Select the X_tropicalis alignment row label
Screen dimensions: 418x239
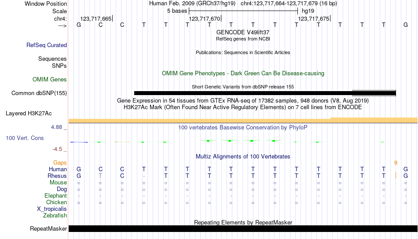coord(52,209)
